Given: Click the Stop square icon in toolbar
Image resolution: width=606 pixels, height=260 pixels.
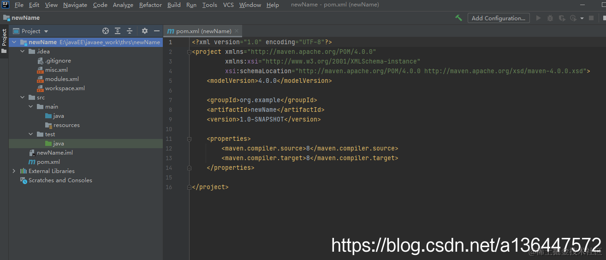Looking at the screenshot, I should (591, 18).
